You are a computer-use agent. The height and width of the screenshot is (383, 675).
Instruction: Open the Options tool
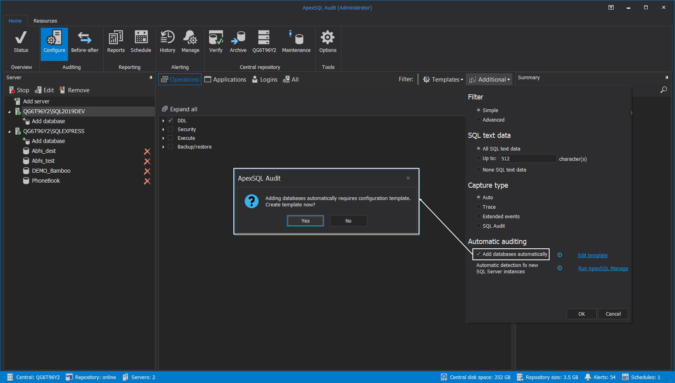click(328, 42)
